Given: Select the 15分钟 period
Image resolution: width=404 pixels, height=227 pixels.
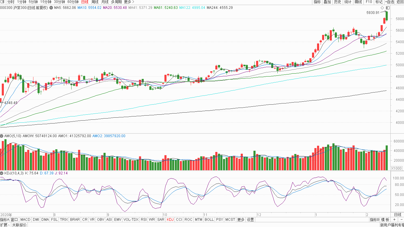Looking at the screenshot, I should click(46, 2).
